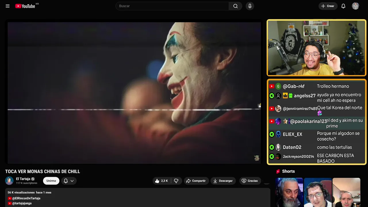This screenshot has height=207, width=368.
Task: Start voice search with microphone icon
Action: click(250, 6)
